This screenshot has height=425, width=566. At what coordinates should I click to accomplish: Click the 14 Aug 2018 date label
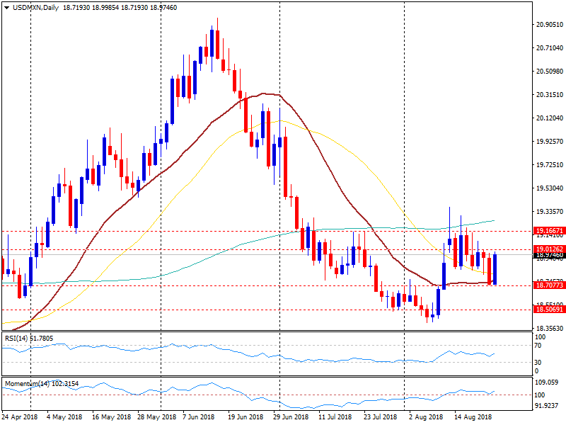(x=474, y=418)
